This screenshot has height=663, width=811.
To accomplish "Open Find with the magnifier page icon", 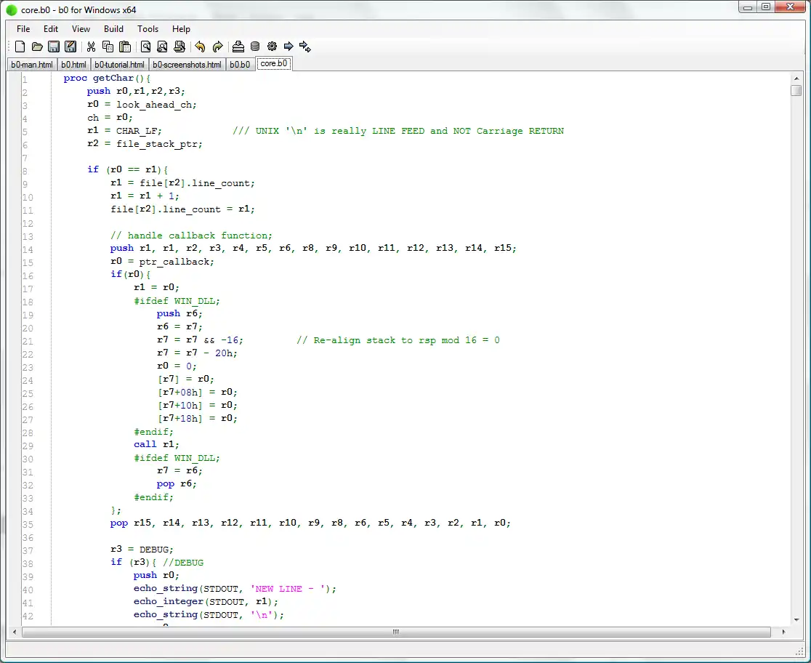I will (x=146, y=47).
